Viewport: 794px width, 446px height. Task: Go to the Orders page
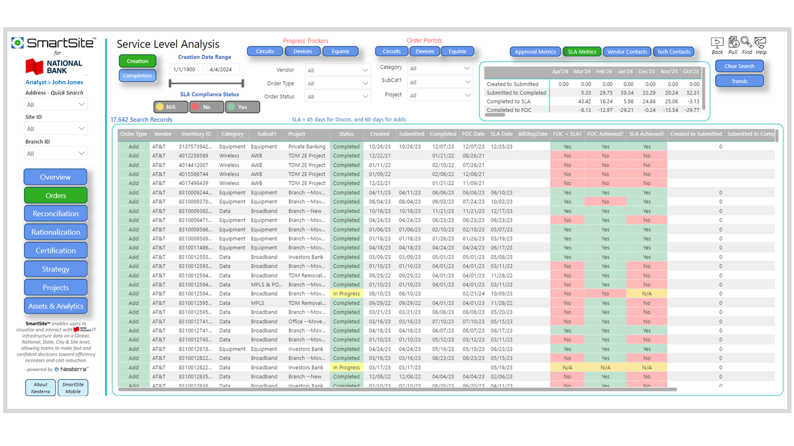tap(55, 196)
